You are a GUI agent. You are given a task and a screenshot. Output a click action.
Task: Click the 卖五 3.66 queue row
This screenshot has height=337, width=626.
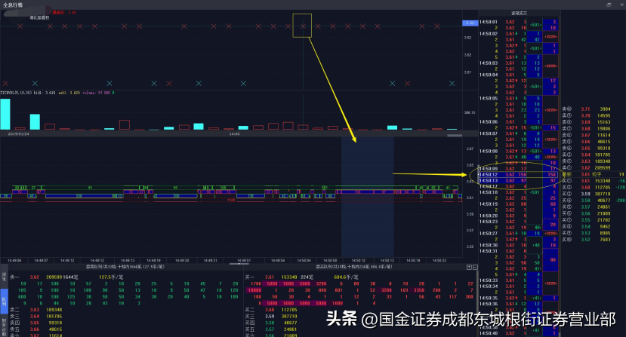(36, 329)
